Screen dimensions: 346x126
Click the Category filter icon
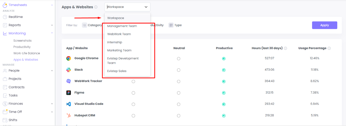coord(85,25)
